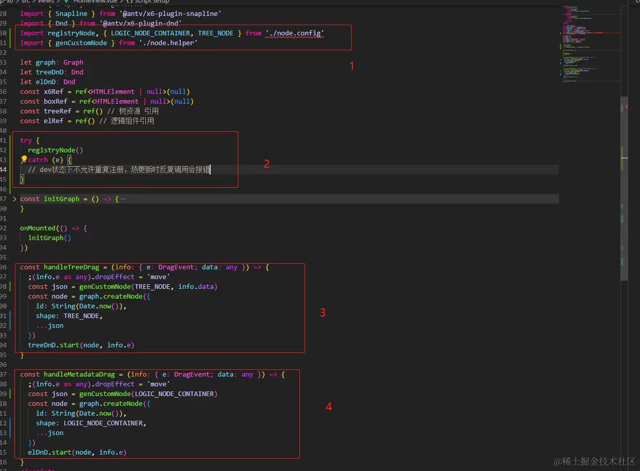
Task: Click 'shape: LOGIC_NODE_CONTAINER,' property line
Action: (91, 423)
